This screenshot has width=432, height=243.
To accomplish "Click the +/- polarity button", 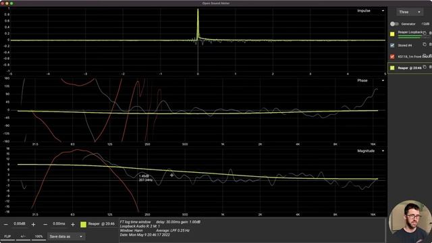I will (x=23, y=236).
